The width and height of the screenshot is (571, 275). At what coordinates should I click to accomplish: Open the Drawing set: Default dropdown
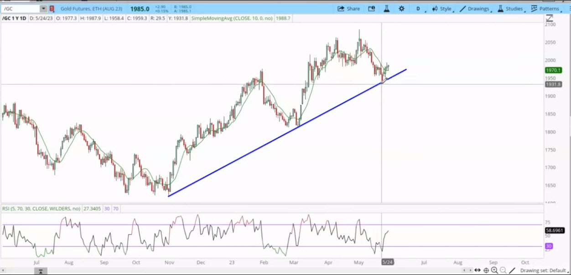point(544,270)
